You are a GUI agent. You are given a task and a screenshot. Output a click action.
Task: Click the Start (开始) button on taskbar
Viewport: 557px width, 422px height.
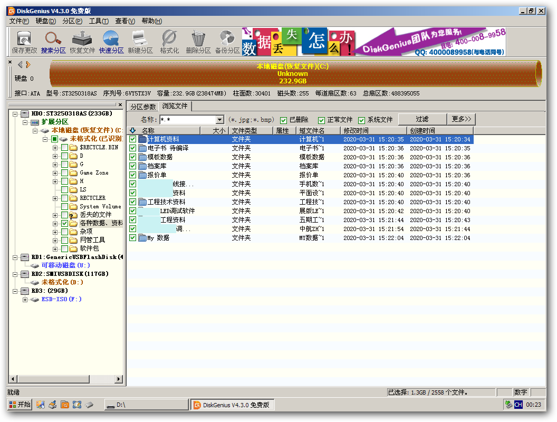point(20,404)
